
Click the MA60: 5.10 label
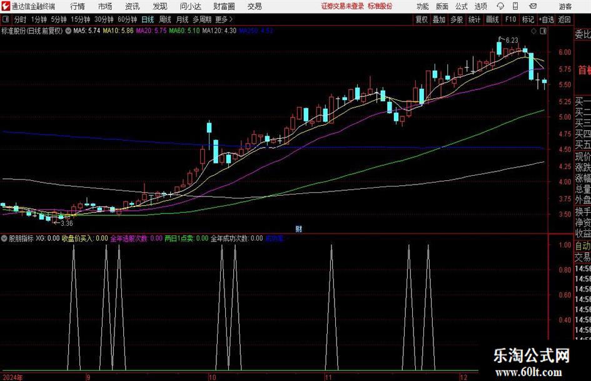pos(184,31)
